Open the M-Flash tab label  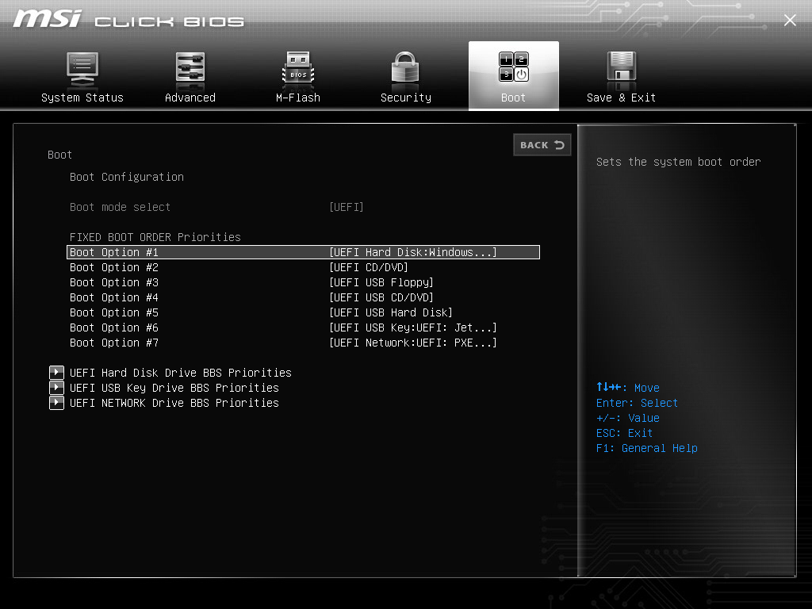tap(298, 98)
